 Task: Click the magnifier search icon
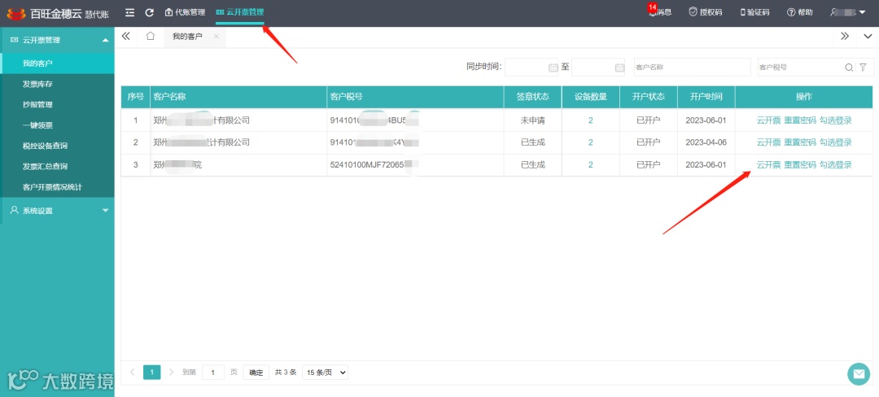pyautogui.click(x=849, y=68)
